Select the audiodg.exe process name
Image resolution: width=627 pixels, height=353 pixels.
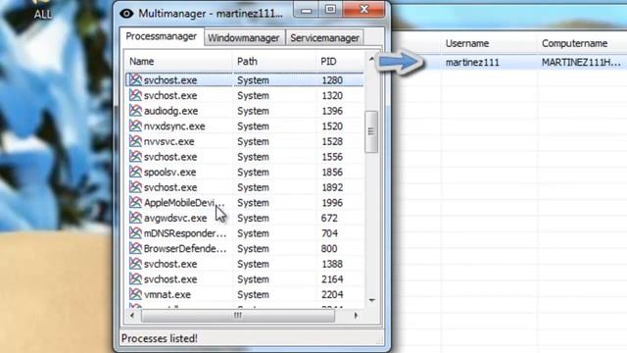pyautogui.click(x=170, y=111)
